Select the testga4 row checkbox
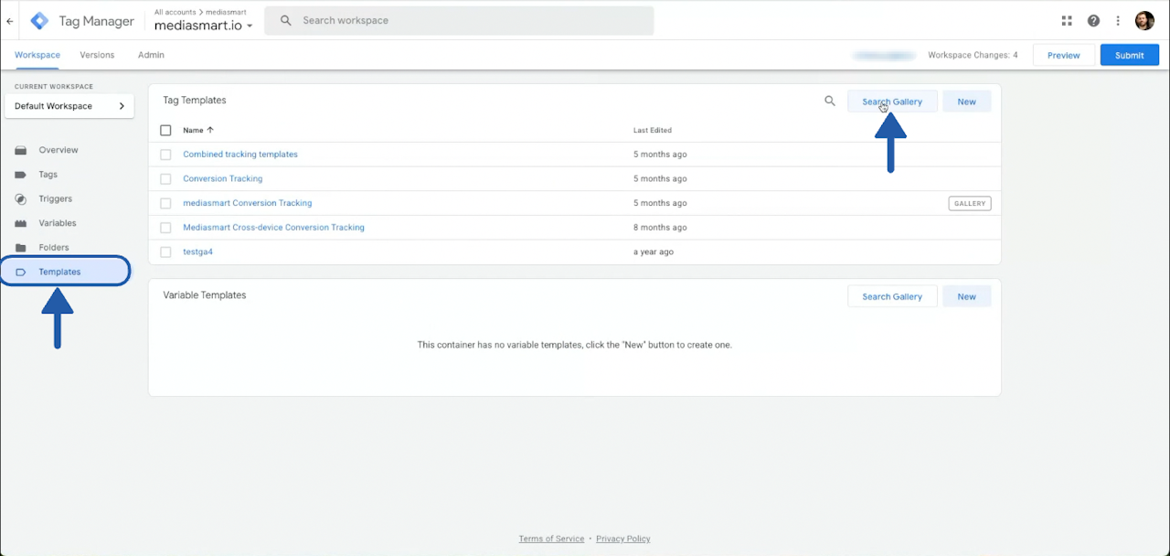Screen dimensions: 1170x556 165,252
